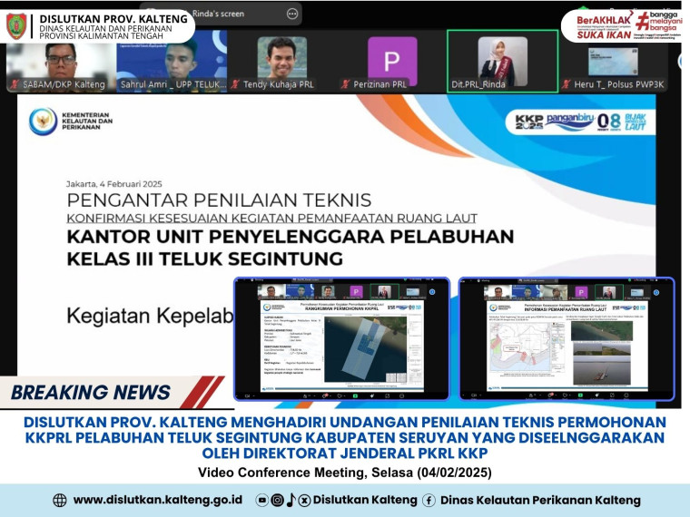Click the Jakarta, 4 Februari 2025 date text
The height and width of the screenshot is (517, 690).
point(114,184)
